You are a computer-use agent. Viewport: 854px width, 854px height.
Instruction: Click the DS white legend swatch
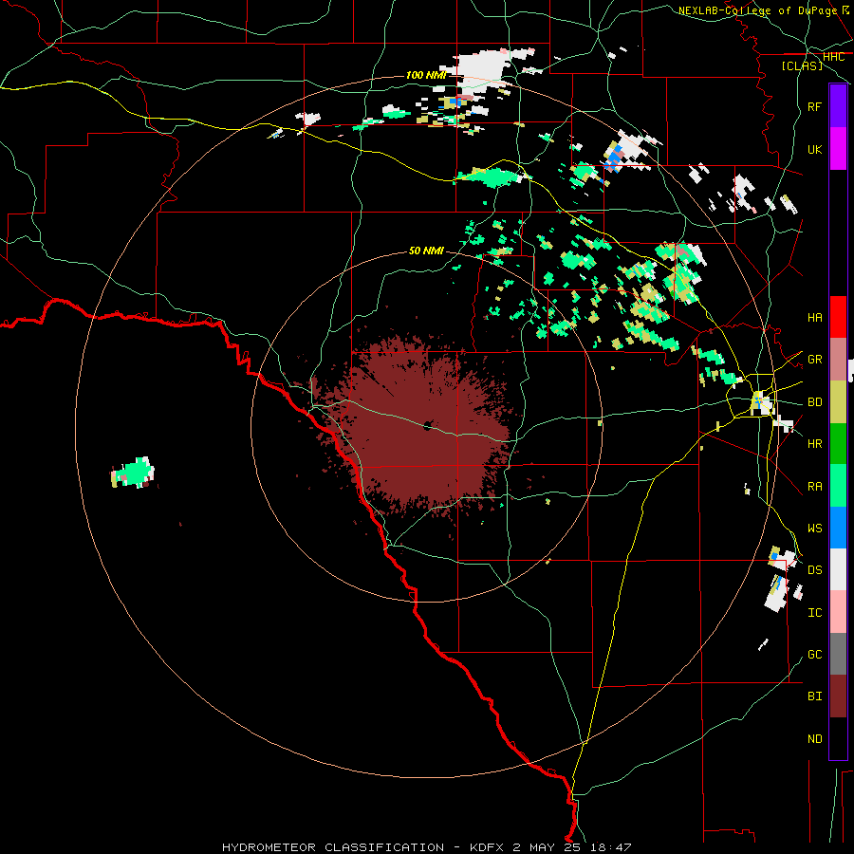(x=838, y=569)
